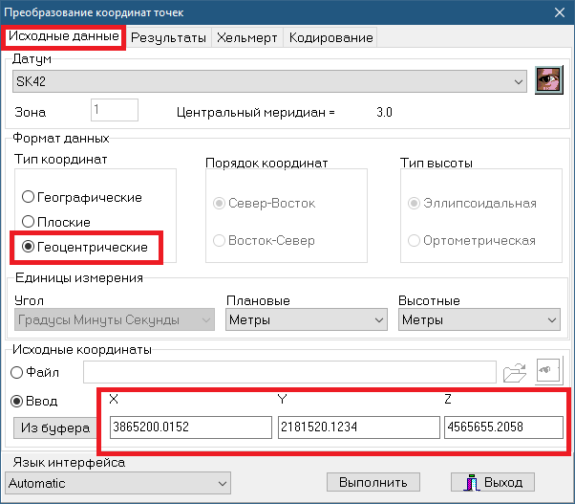Click the Из буфера button
The image size is (575, 504).
[x=52, y=427]
